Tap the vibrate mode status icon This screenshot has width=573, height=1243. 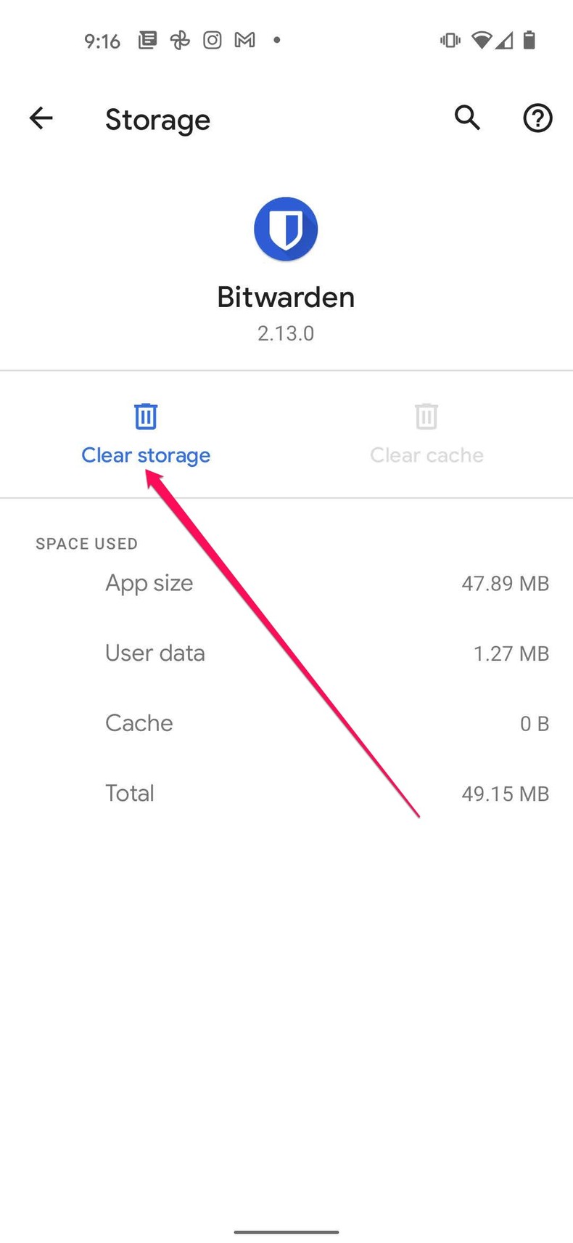pyautogui.click(x=450, y=41)
